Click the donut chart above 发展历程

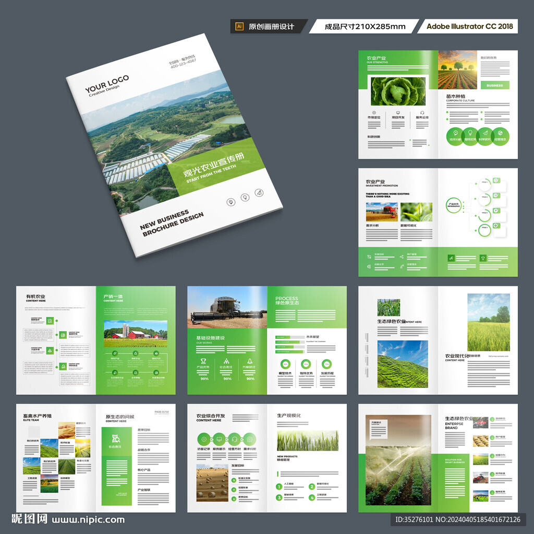[x=326, y=364]
